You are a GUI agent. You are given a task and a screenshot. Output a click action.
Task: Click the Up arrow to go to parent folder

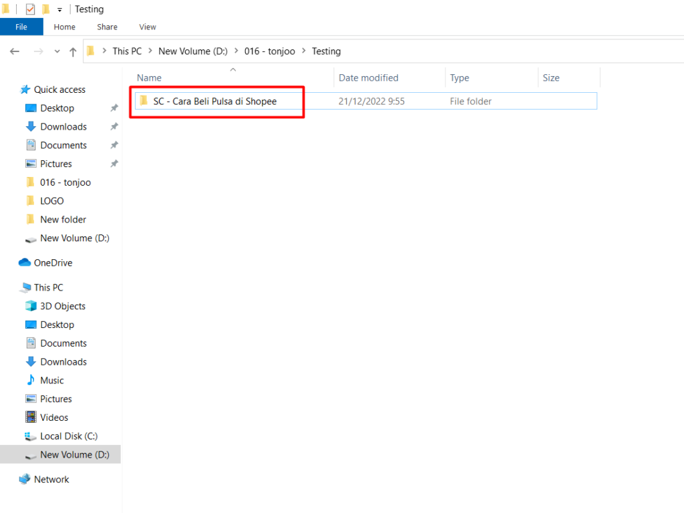click(x=73, y=51)
